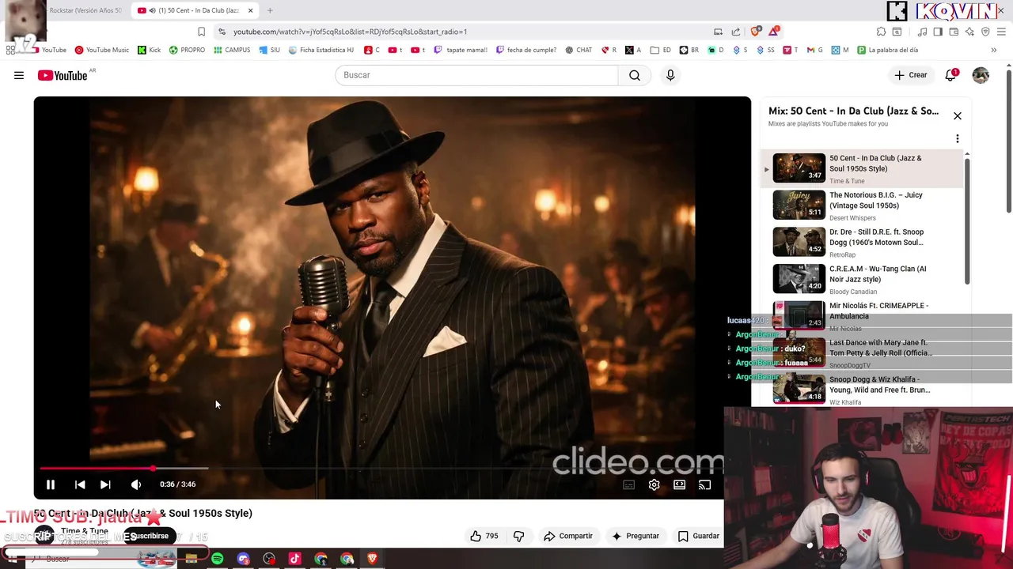Open Brave browser from the taskbar
Viewport: 1013px width, 569px height.
[372, 559]
